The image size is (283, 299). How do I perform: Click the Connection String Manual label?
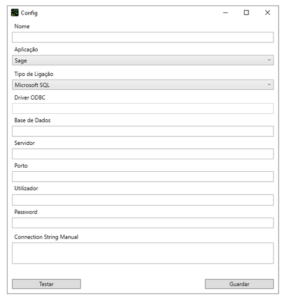coord(46,237)
